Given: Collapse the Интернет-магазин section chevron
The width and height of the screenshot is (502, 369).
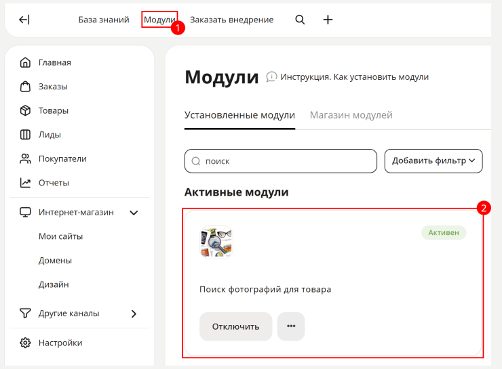Looking at the screenshot, I should point(134,213).
